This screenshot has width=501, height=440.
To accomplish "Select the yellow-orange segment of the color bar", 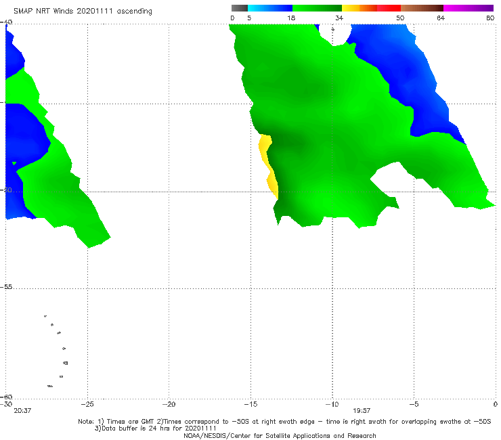I will [x=359, y=8].
